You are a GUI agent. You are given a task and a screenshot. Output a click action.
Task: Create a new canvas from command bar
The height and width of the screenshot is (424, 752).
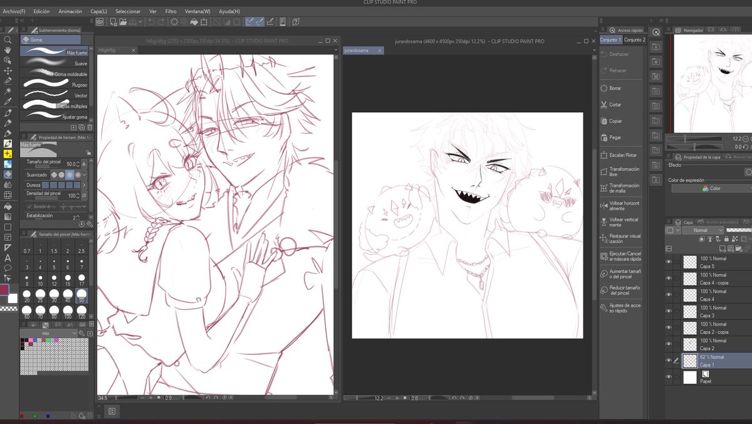pos(113,21)
